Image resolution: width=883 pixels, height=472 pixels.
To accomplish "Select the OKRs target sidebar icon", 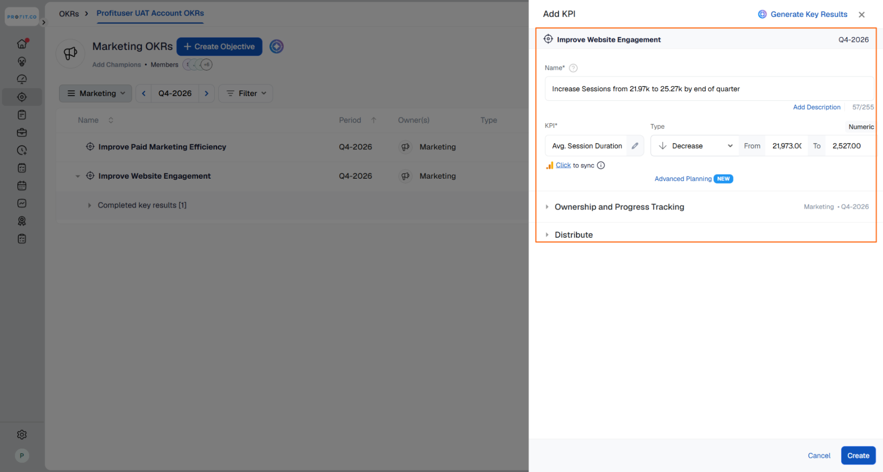I will pos(22,97).
